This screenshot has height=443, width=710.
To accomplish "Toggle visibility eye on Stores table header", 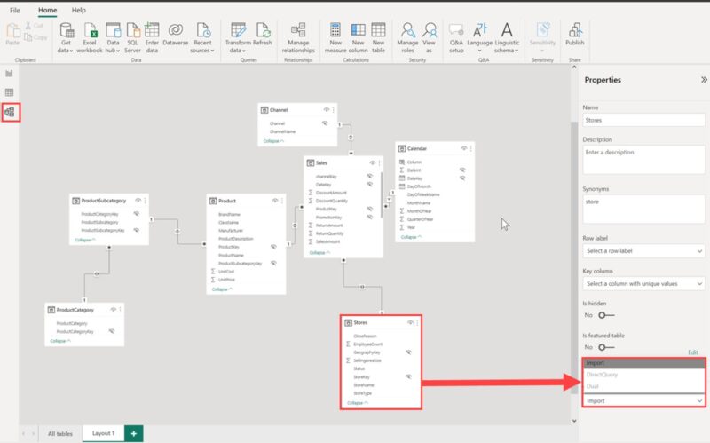I will (409, 323).
